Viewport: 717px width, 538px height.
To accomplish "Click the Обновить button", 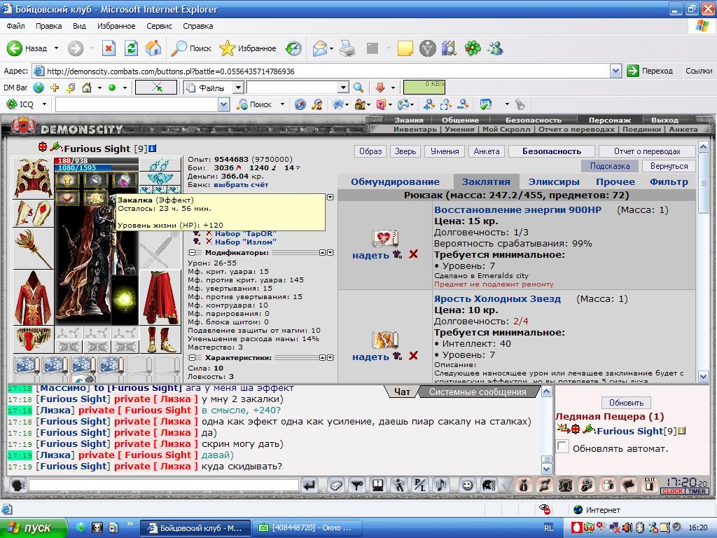I will point(626,403).
